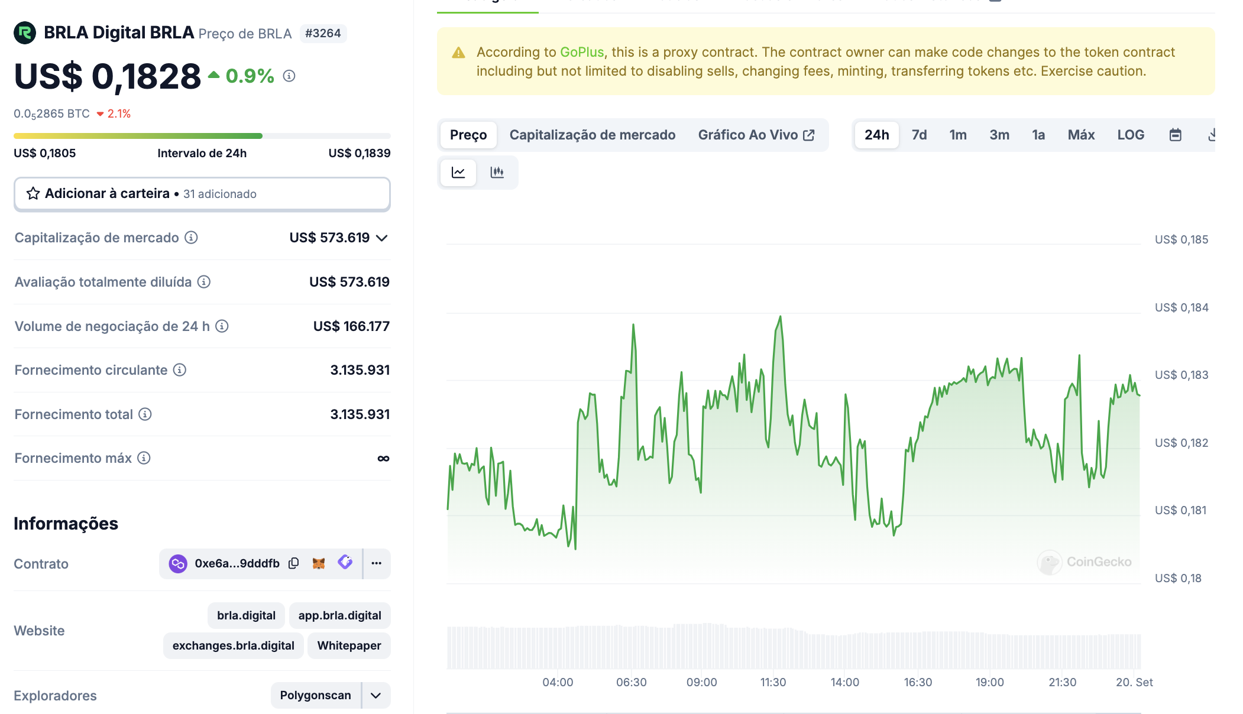
Task: Click the download chart icon
Action: [1210, 135]
